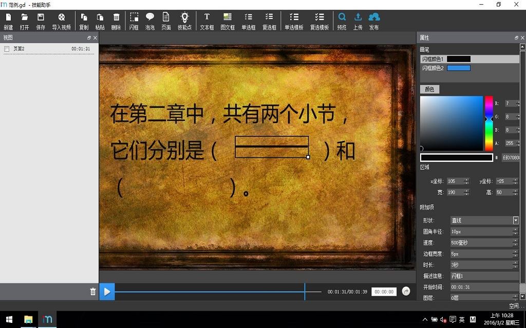Select 闪框颜色2 blue swatch
This screenshot has width=526, height=328.
[x=459, y=68]
